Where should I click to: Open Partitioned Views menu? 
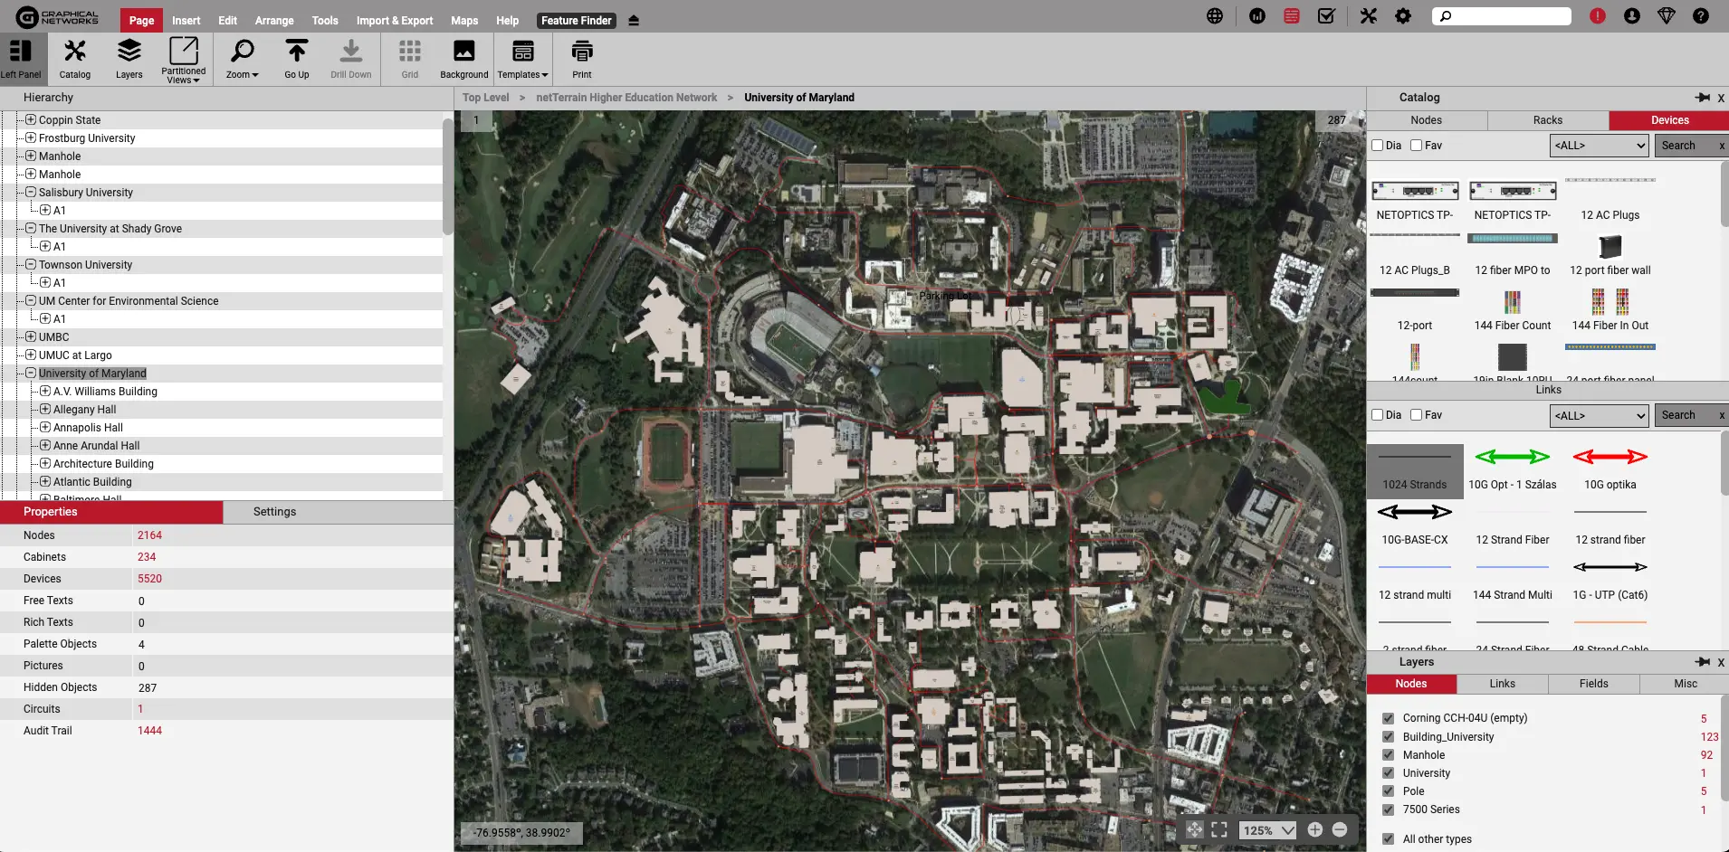[x=184, y=60]
